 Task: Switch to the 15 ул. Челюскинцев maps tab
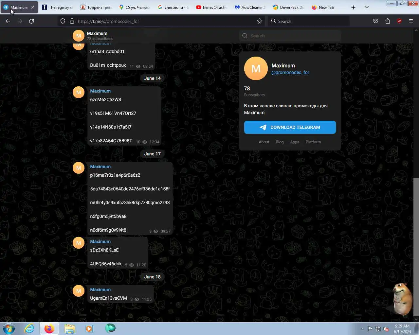135,7
